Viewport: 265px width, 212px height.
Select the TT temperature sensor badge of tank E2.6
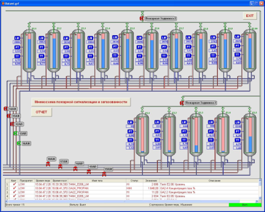(x=140, y=56)
